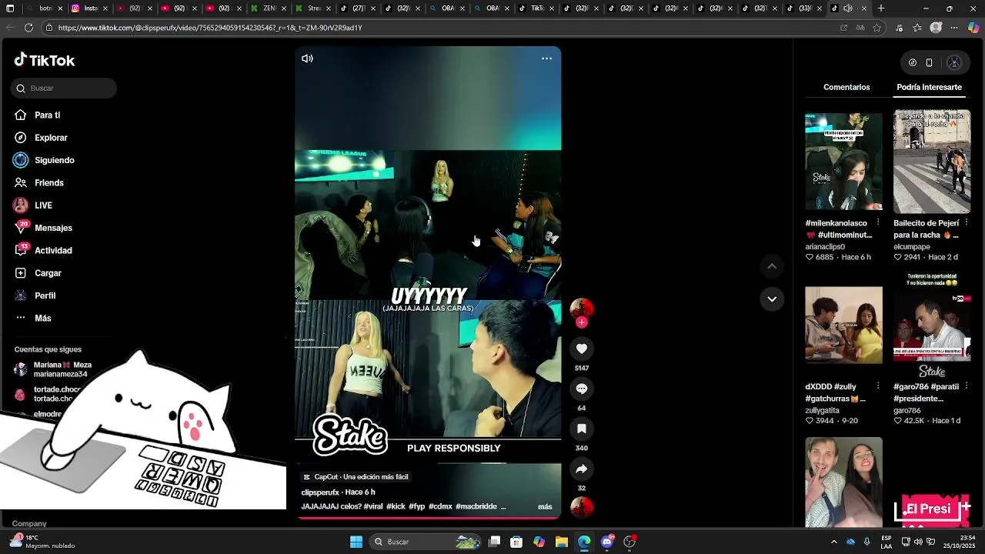Screen dimensions: 985x554
Task: Open CapCut Una edición más fácil banner
Action: coord(356,477)
